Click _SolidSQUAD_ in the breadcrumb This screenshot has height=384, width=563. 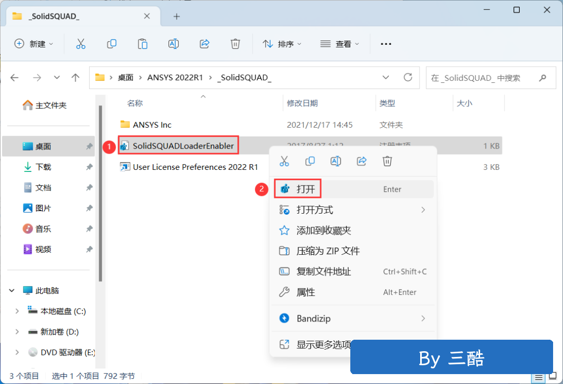(244, 78)
